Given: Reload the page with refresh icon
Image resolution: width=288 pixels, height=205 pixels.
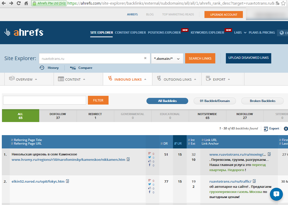Looking at the screenshot, I should pyautogui.click(x=19, y=3).
